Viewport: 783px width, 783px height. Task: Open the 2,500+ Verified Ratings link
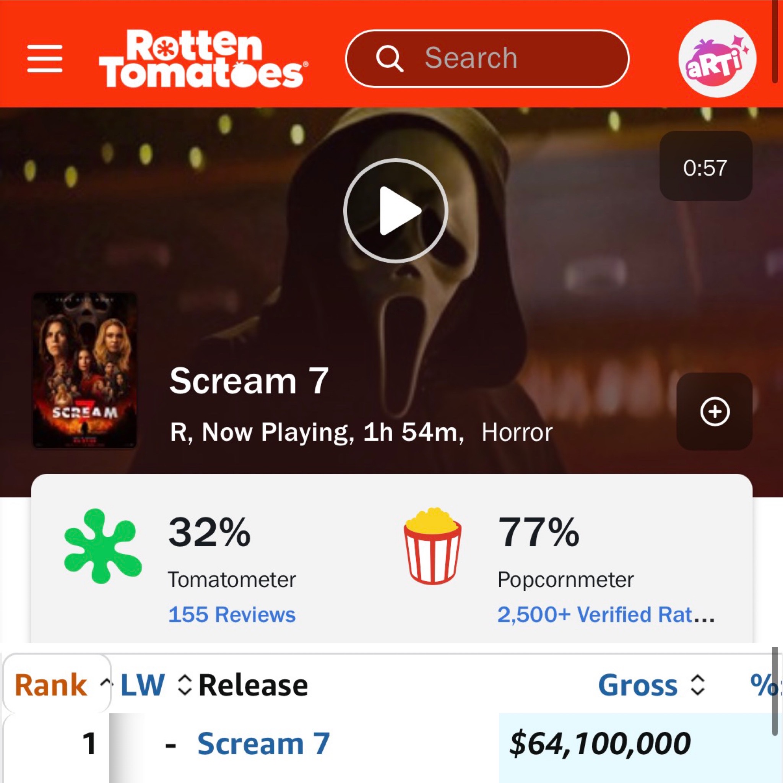point(606,614)
